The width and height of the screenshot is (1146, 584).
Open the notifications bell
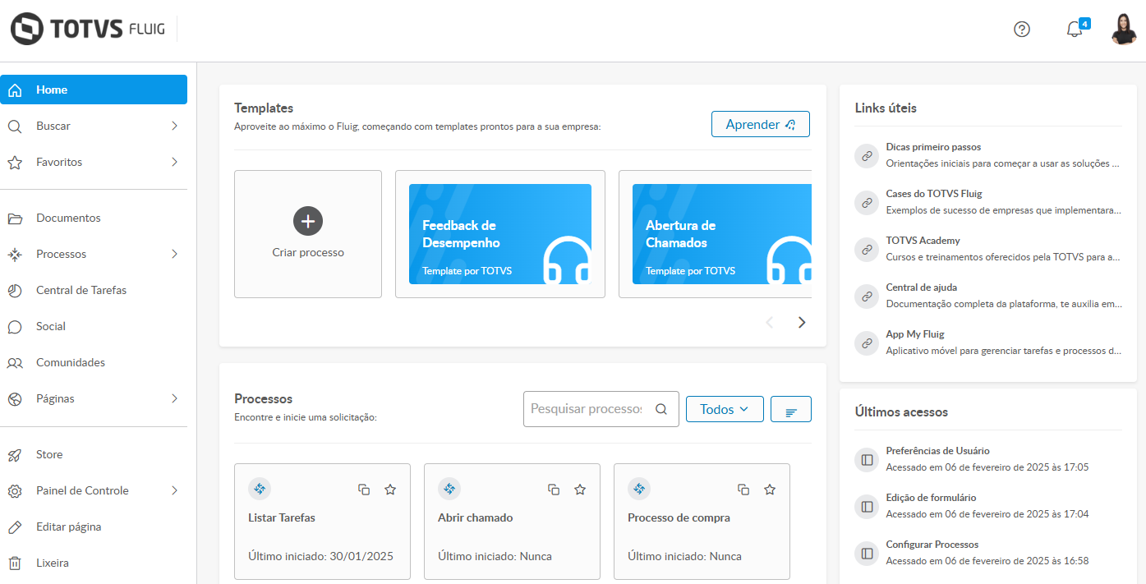[1075, 30]
